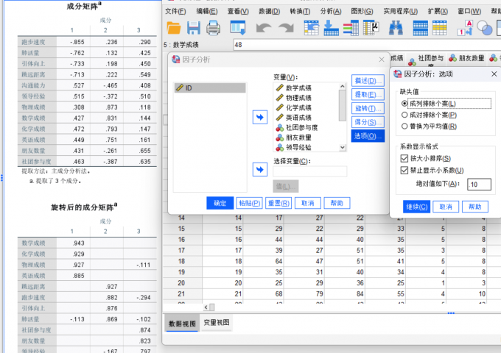Open the 窗口 menu

click(x=469, y=12)
